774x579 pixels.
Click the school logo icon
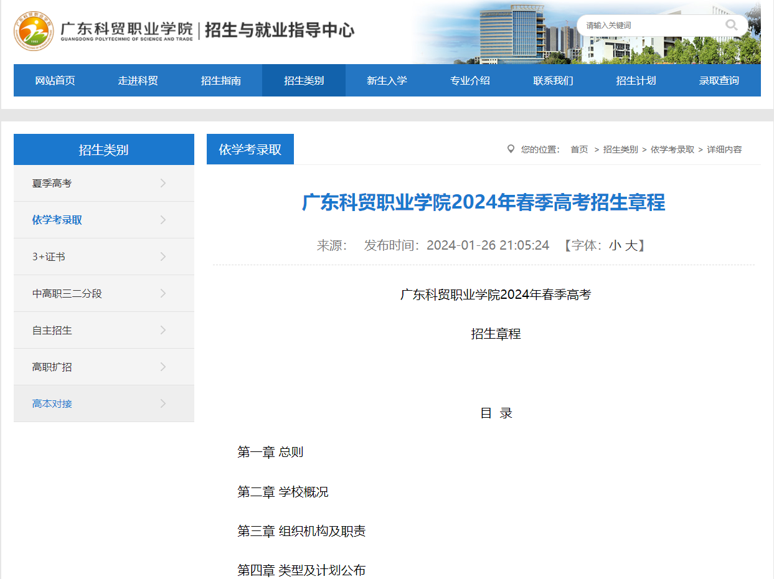pos(33,30)
